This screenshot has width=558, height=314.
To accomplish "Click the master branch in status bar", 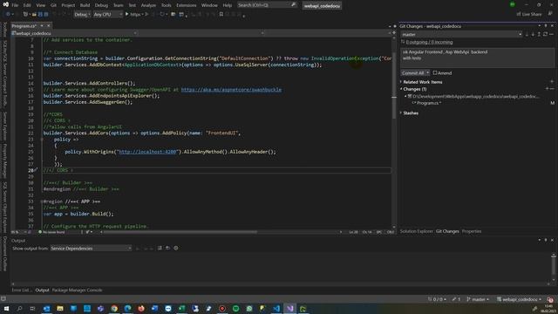I will (478, 299).
